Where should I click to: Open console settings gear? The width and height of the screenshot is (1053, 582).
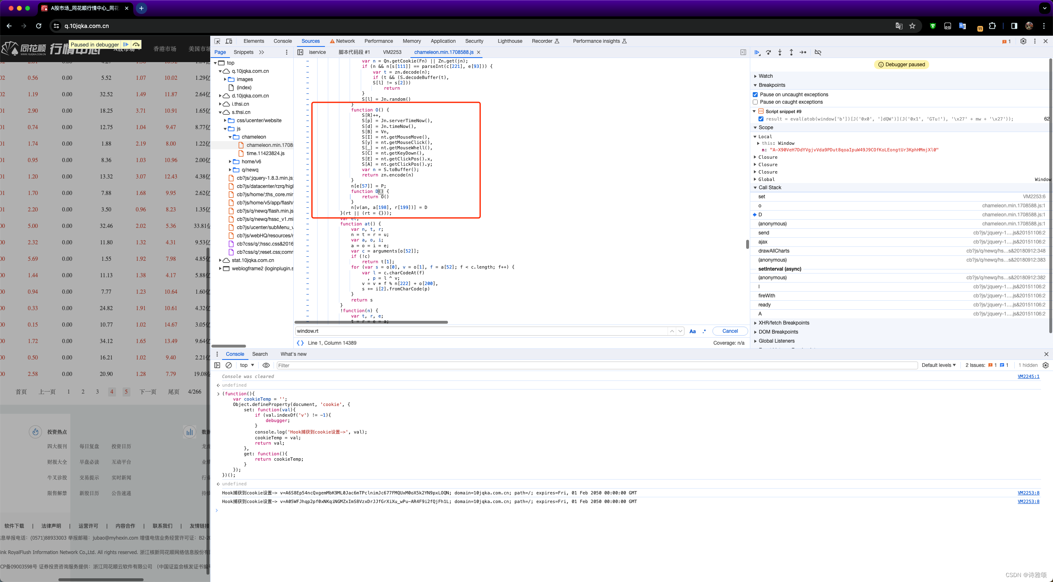tap(1046, 365)
